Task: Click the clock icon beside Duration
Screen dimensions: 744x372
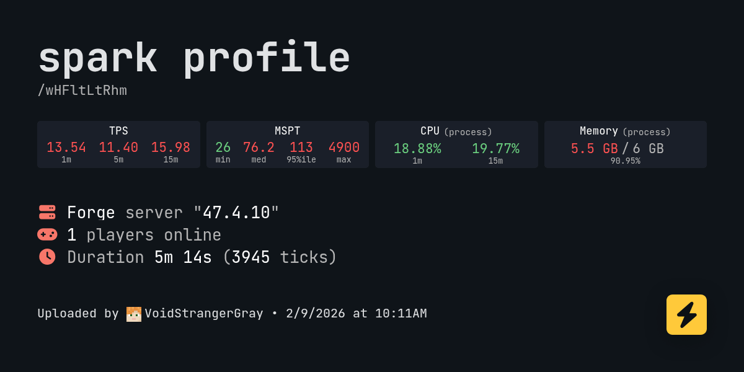Action: pos(47,257)
